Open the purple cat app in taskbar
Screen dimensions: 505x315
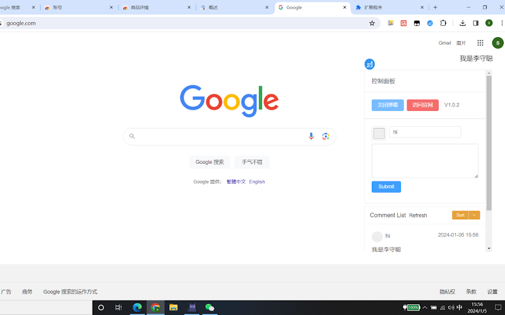[192, 307]
